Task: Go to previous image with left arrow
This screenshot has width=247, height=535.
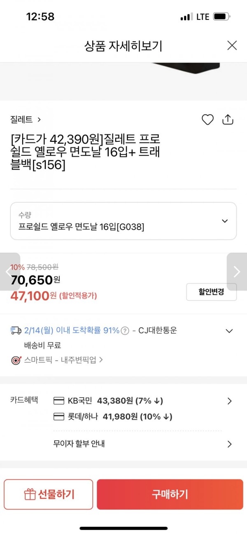Action: pos(10,272)
